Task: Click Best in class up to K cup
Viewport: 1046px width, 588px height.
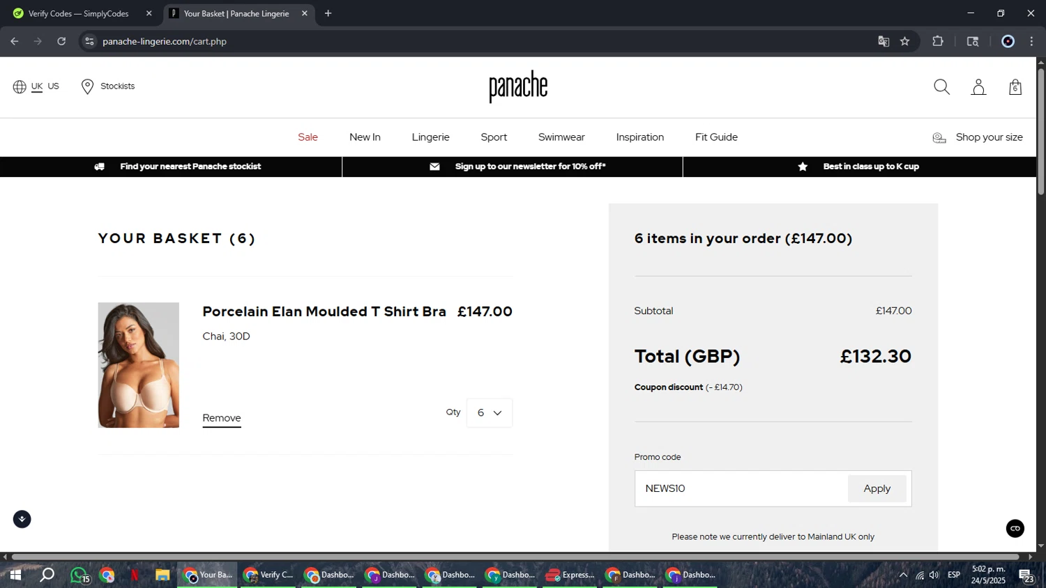Action: click(871, 167)
